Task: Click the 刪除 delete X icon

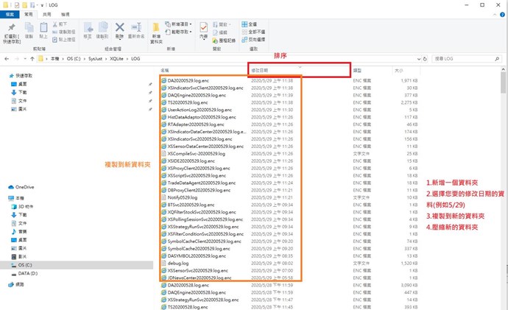Action: click(x=119, y=27)
